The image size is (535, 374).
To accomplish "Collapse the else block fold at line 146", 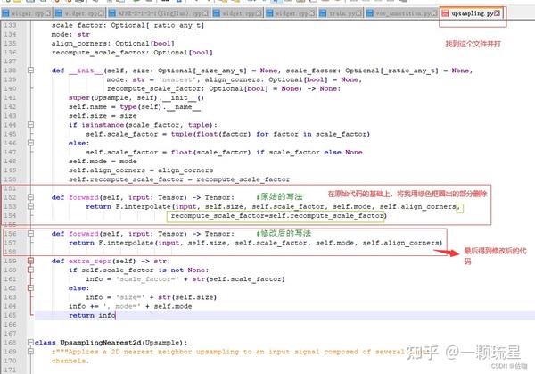I will coord(30,143).
